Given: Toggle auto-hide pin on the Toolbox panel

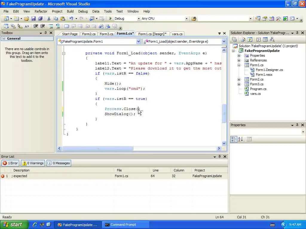Looking at the screenshot, I should click(46, 33).
